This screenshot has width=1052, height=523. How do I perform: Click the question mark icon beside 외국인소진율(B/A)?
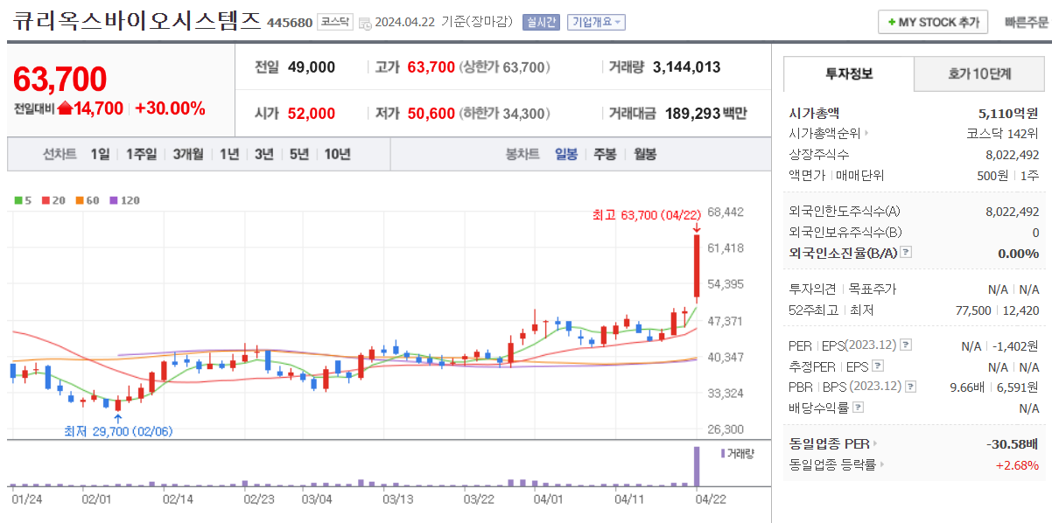coord(906,252)
